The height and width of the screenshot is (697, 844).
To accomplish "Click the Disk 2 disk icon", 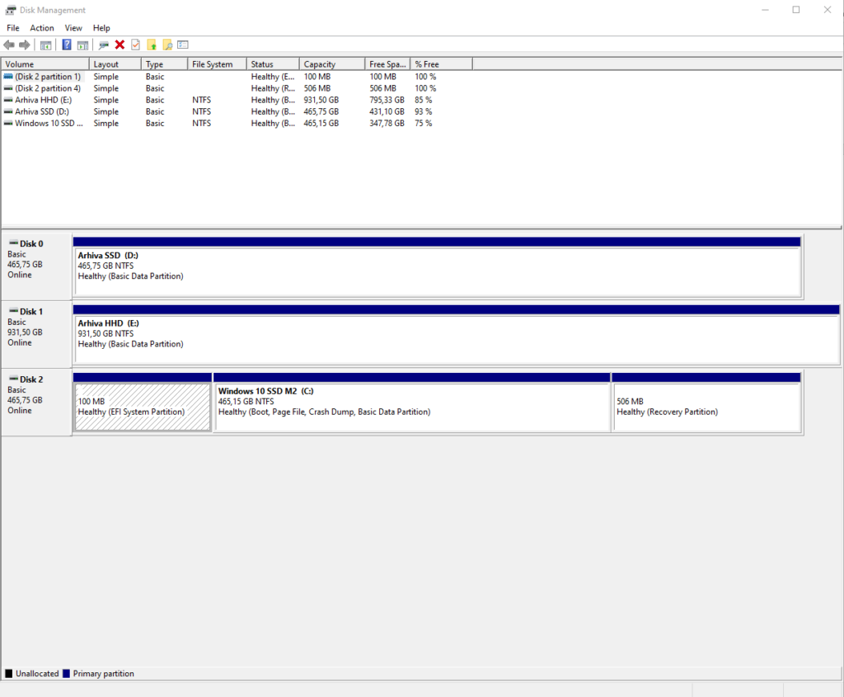I will [13, 379].
